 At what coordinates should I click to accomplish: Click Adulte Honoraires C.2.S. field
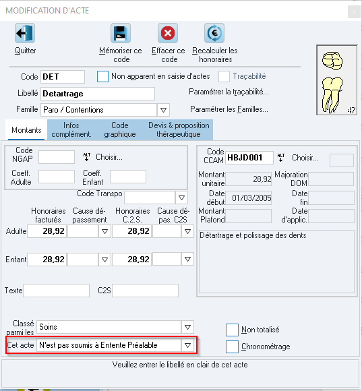(132, 231)
